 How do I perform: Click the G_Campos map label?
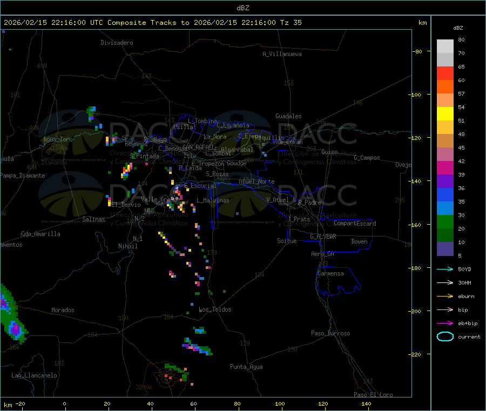pos(367,158)
